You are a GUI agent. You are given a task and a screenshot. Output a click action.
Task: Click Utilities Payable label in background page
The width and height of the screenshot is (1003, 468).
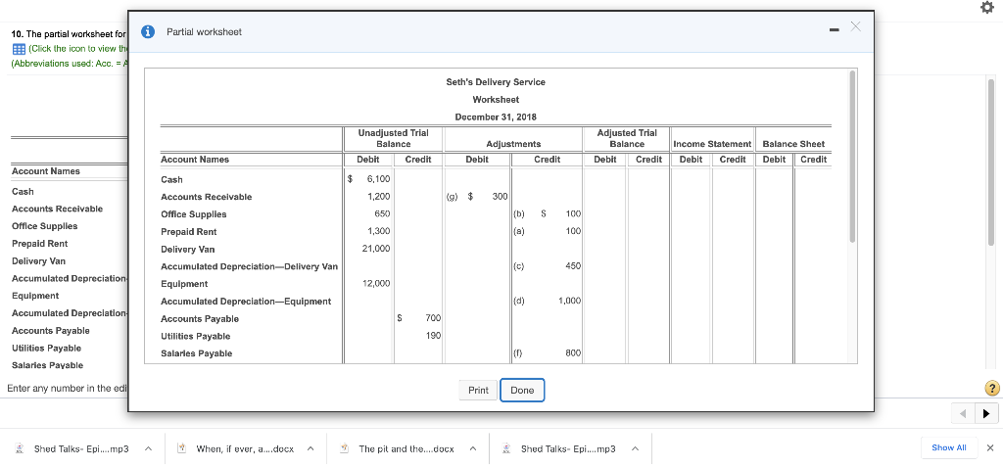(46, 348)
